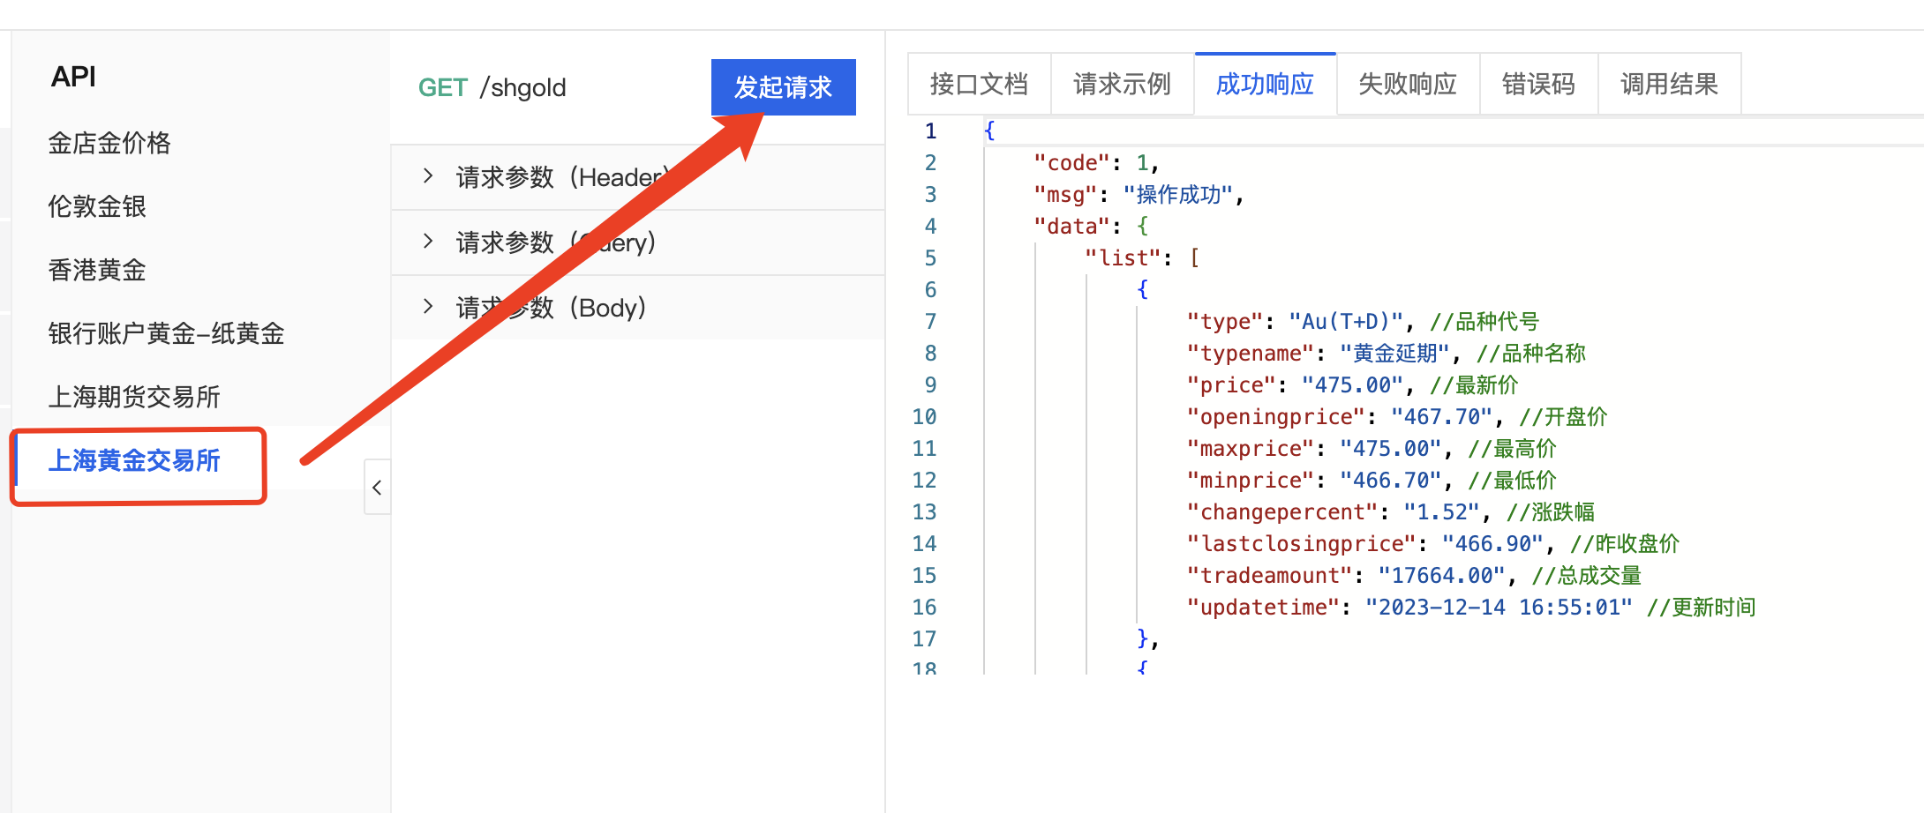
Task: Select the 成功响应 tab
Action: [1265, 84]
